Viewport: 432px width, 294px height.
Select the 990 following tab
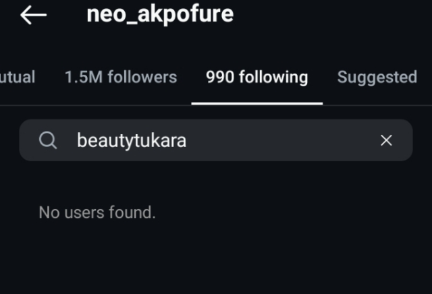click(256, 77)
